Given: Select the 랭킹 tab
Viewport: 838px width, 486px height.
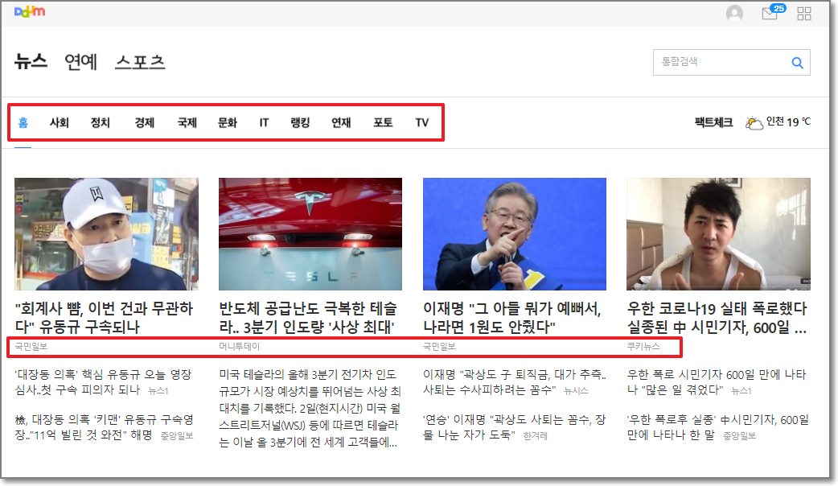Looking at the screenshot, I should click(x=300, y=122).
